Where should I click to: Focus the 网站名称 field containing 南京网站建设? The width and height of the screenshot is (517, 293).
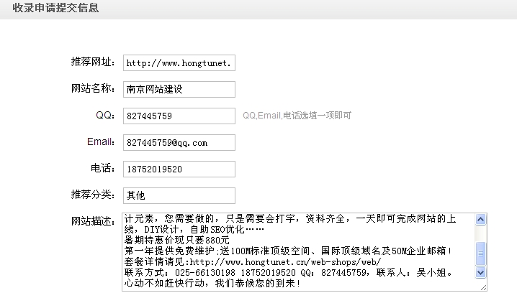click(179, 89)
